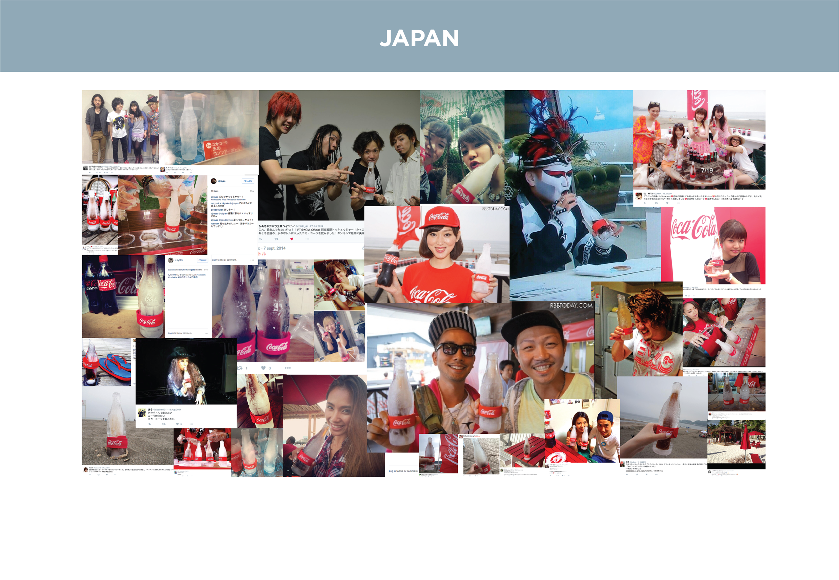This screenshot has height=580, width=839.
Task: Open the four-person group photo at top left
Action: 120,127
